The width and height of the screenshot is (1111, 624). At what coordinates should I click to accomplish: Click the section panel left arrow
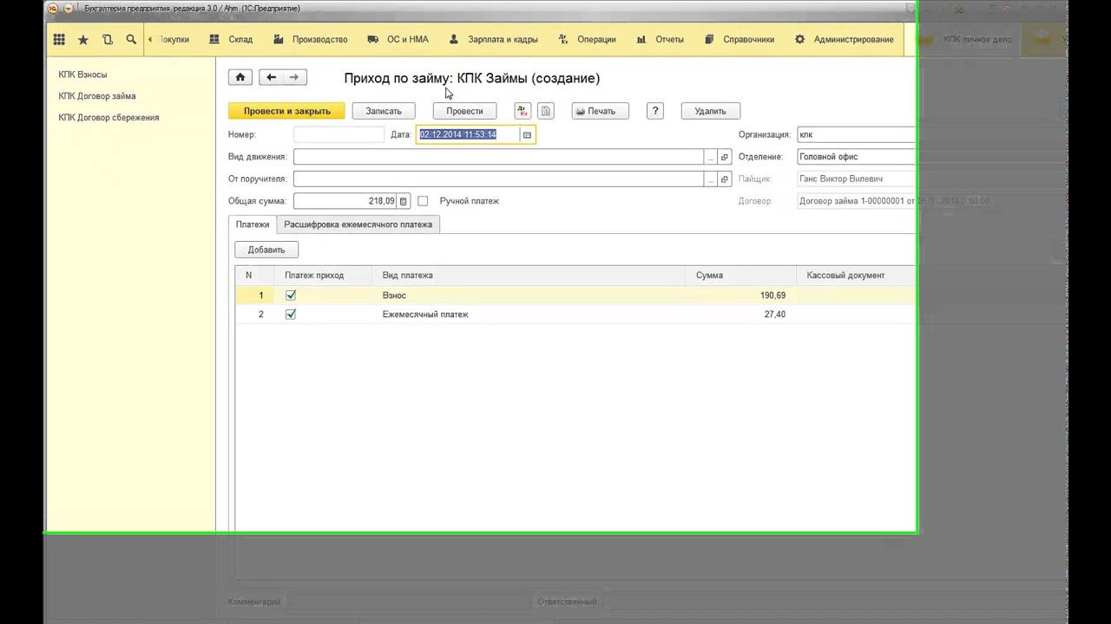[150, 39]
